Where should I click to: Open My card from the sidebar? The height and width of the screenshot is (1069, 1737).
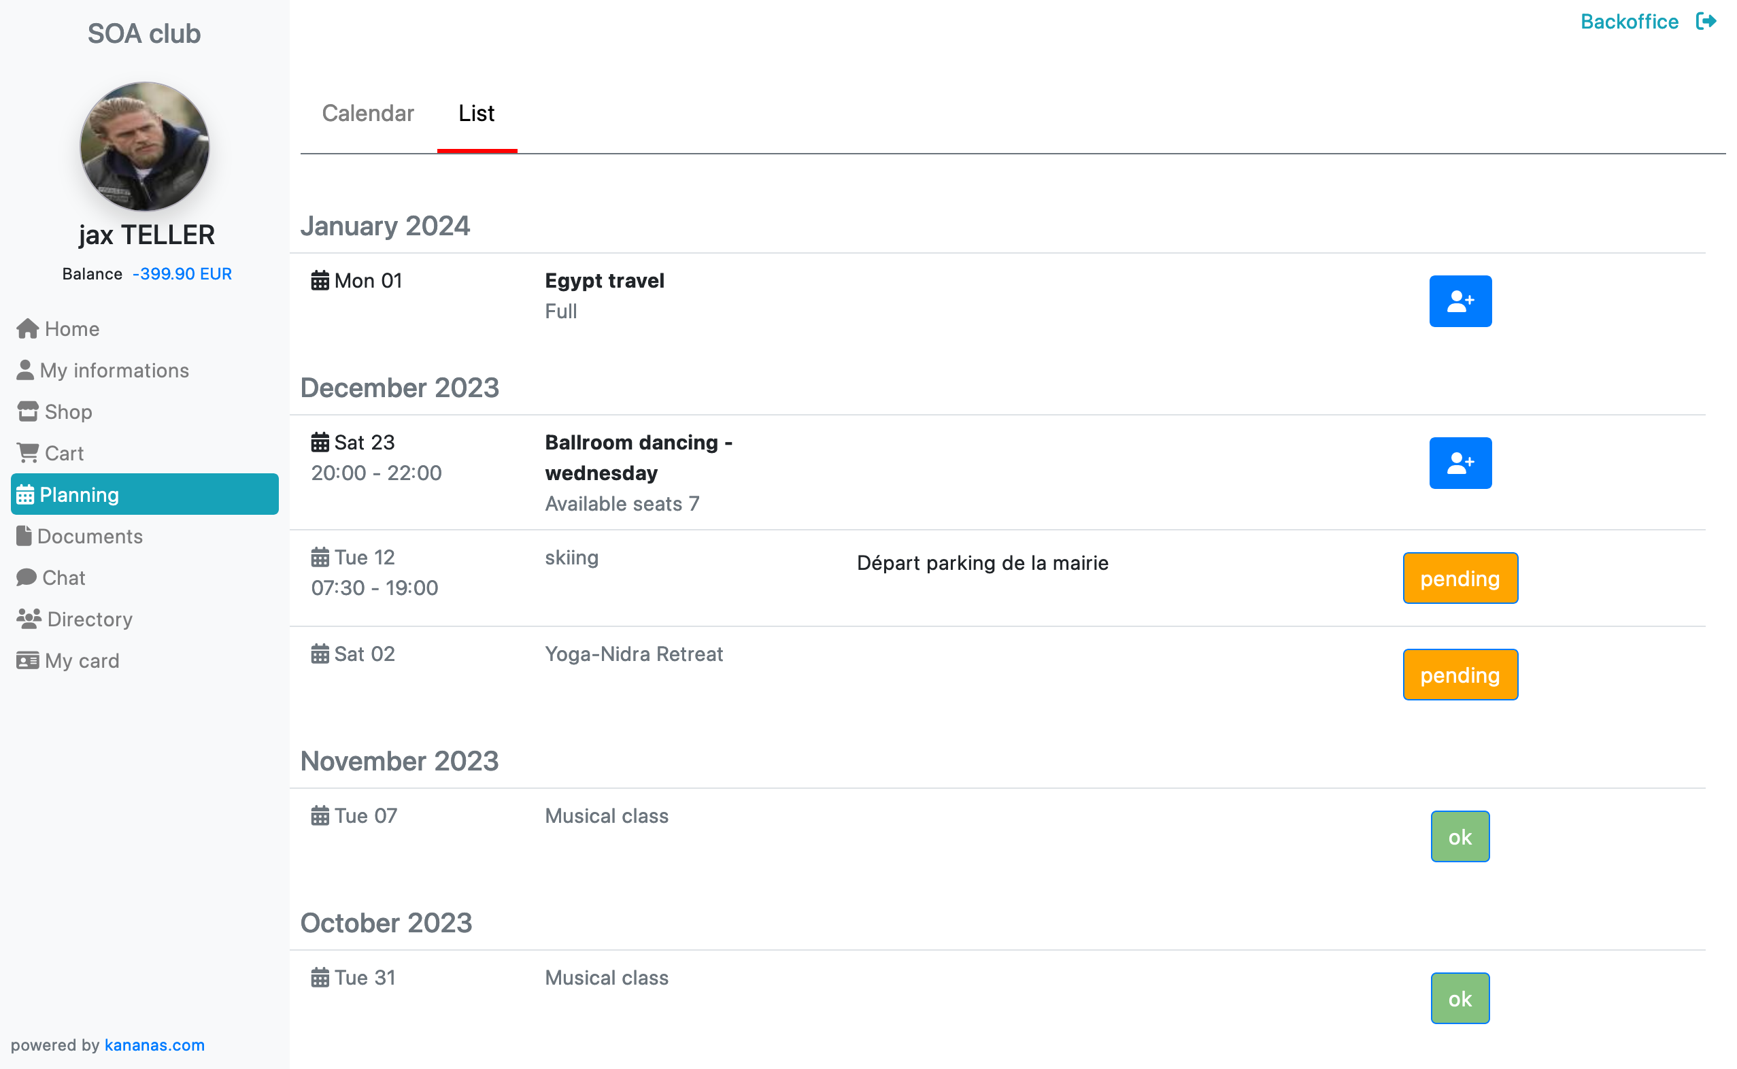tap(68, 660)
